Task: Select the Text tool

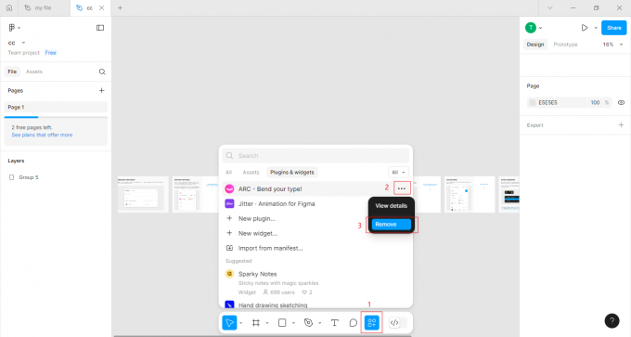Action: click(x=334, y=323)
